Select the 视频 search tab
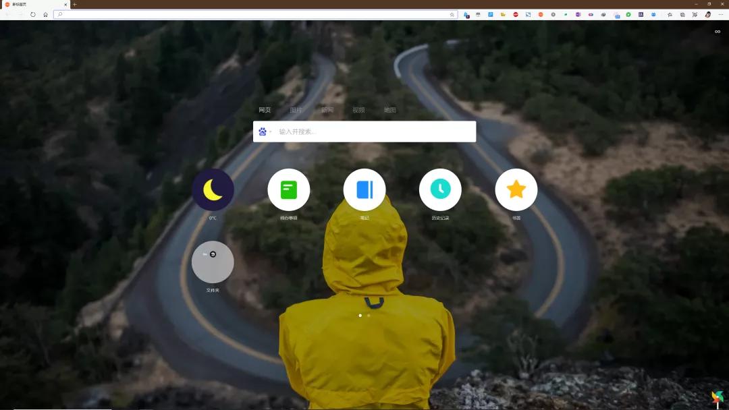 (x=358, y=110)
